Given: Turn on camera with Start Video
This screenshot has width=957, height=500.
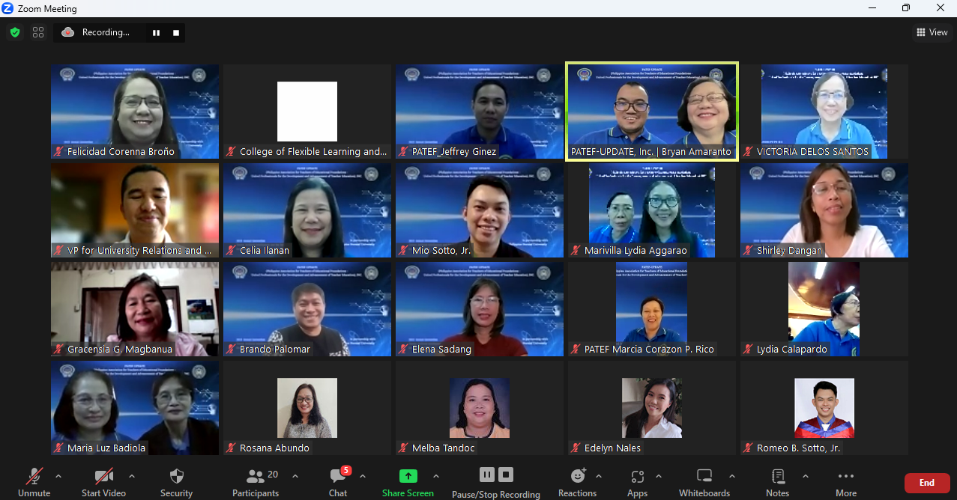Looking at the screenshot, I should [x=103, y=482].
